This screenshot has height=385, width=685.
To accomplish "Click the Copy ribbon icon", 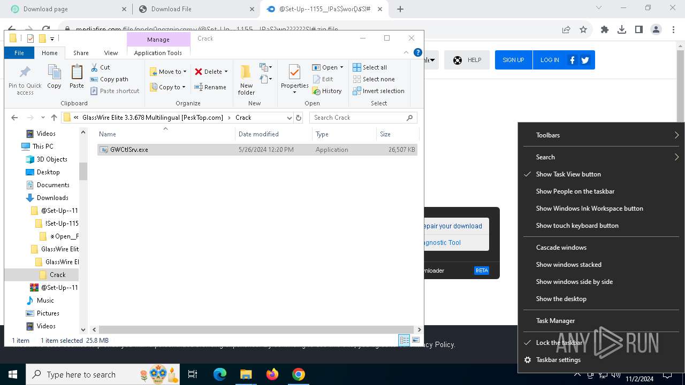I will click(x=54, y=76).
